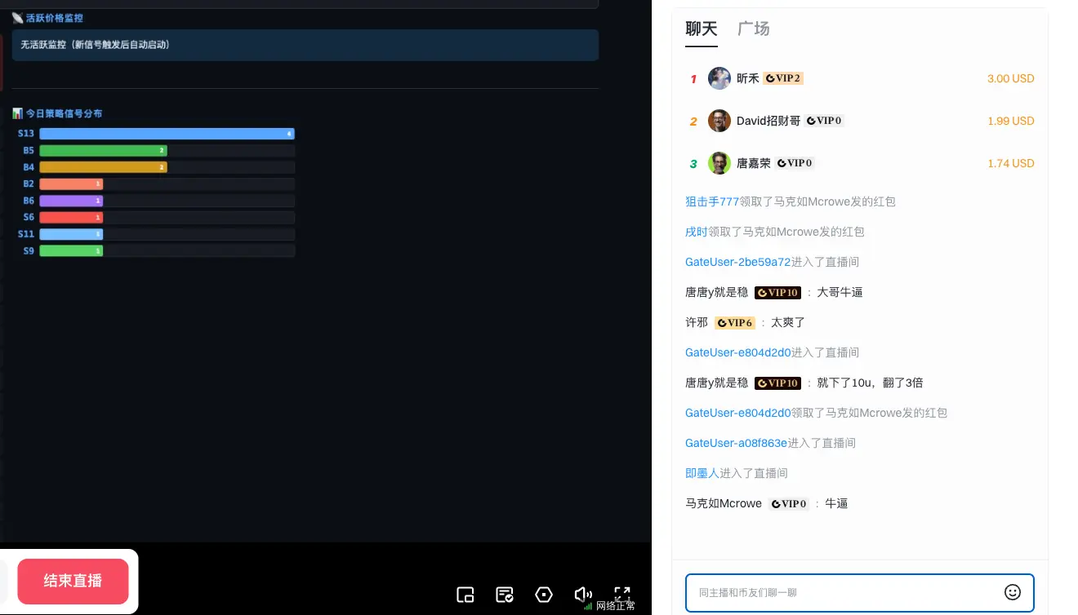Switch to the 聊天 tab
This screenshot has width=1078, height=615.
(702, 29)
